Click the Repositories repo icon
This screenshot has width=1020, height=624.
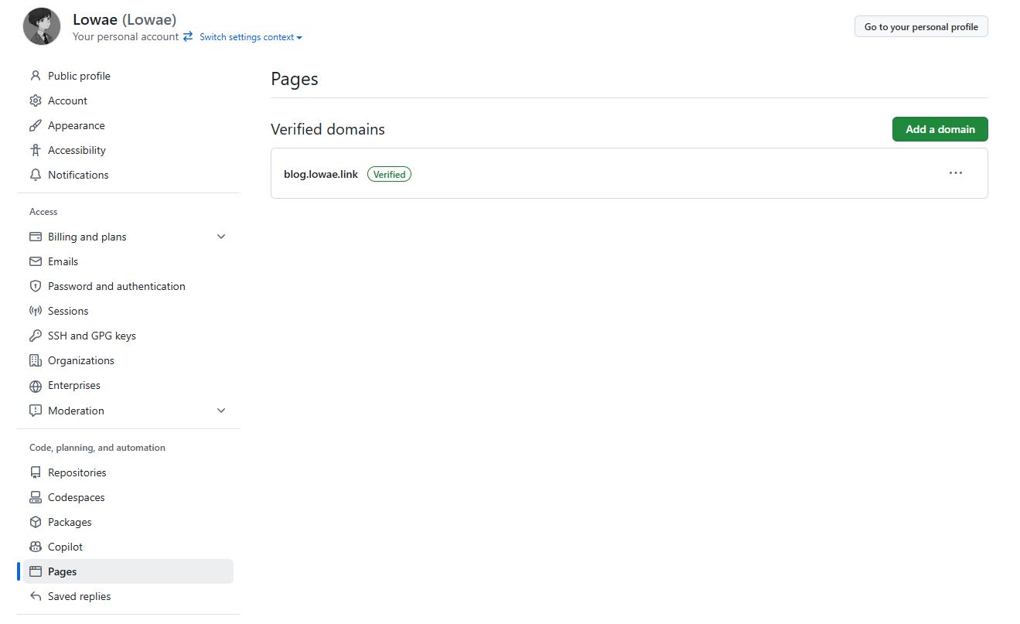click(x=36, y=472)
